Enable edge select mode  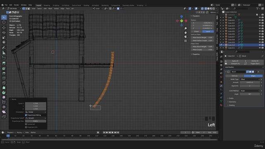click(x=26, y=8)
